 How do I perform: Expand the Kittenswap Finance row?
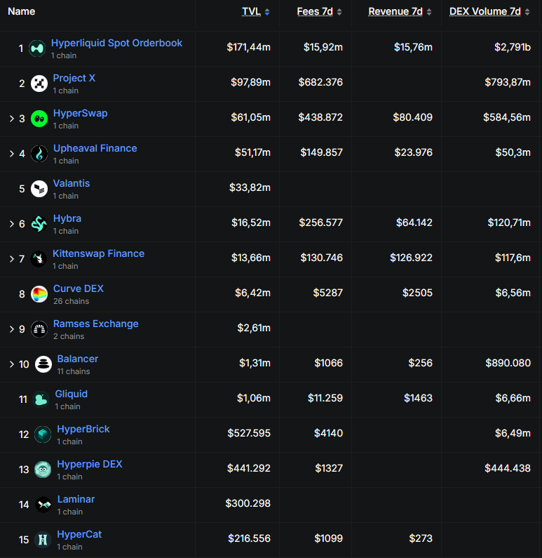11,259
